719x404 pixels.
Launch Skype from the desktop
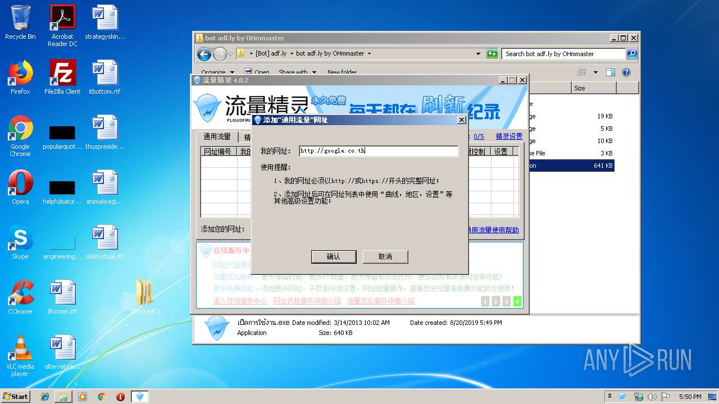[x=20, y=242]
